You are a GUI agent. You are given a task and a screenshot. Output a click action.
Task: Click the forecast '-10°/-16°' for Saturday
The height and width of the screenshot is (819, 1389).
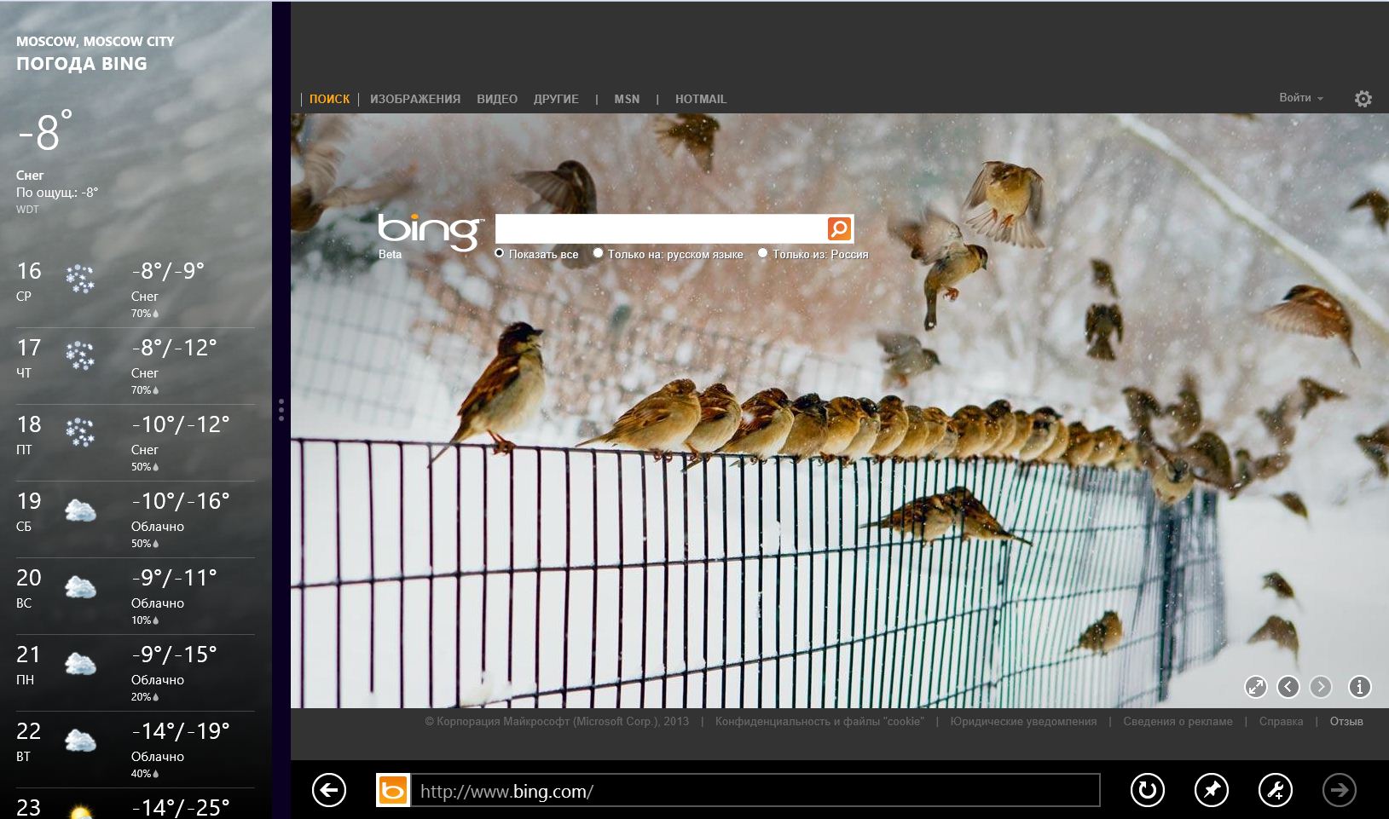pyautogui.click(x=181, y=501)
